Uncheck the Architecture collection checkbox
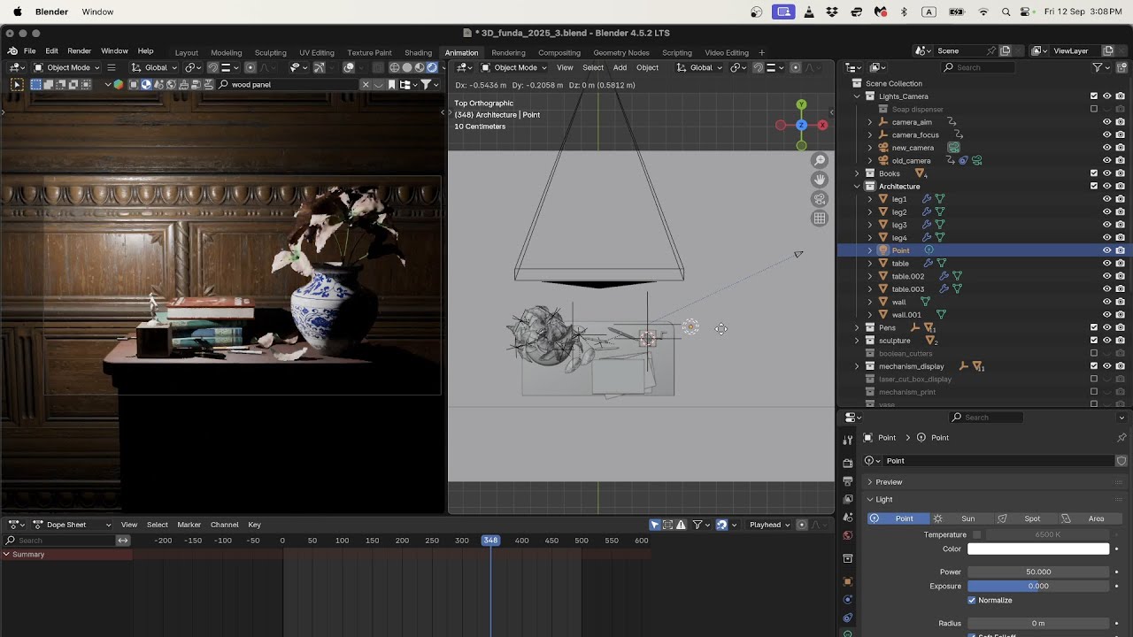 coord(1094,186)
